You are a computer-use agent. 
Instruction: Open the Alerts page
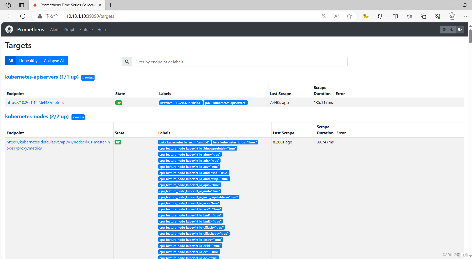[x=55, y=29]
